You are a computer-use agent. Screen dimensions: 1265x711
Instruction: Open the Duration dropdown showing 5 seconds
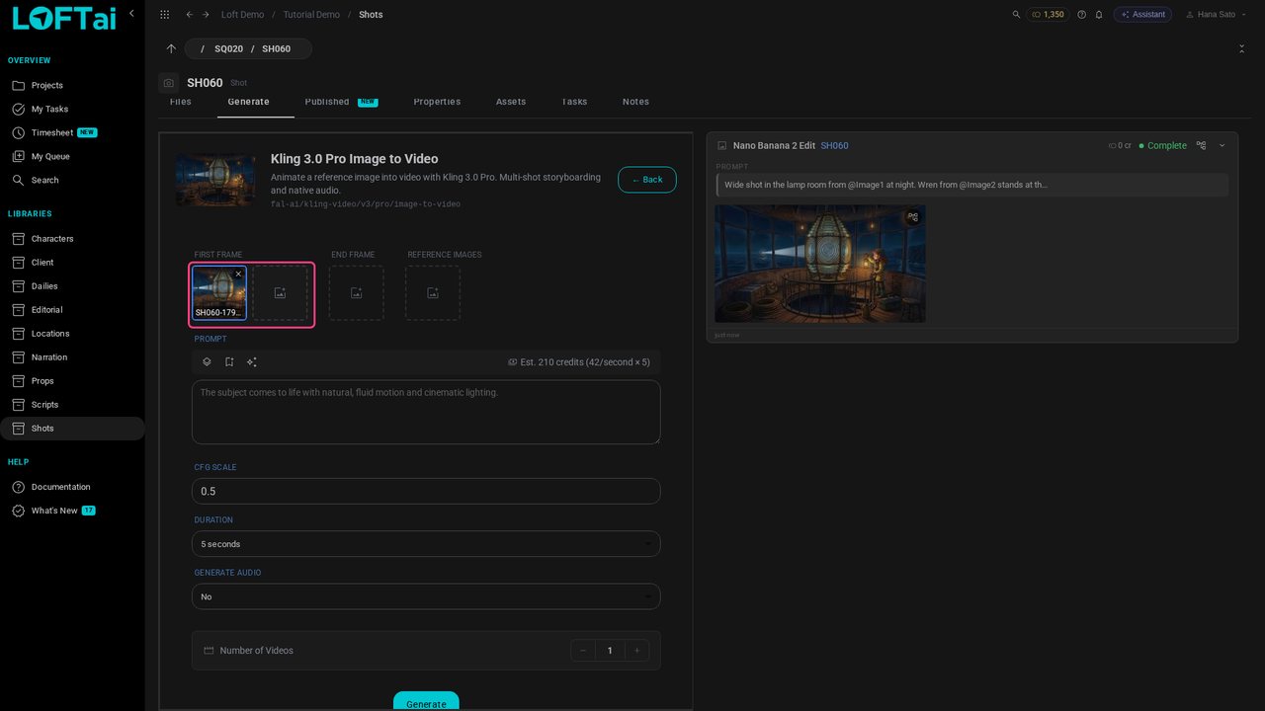(426, 544)
